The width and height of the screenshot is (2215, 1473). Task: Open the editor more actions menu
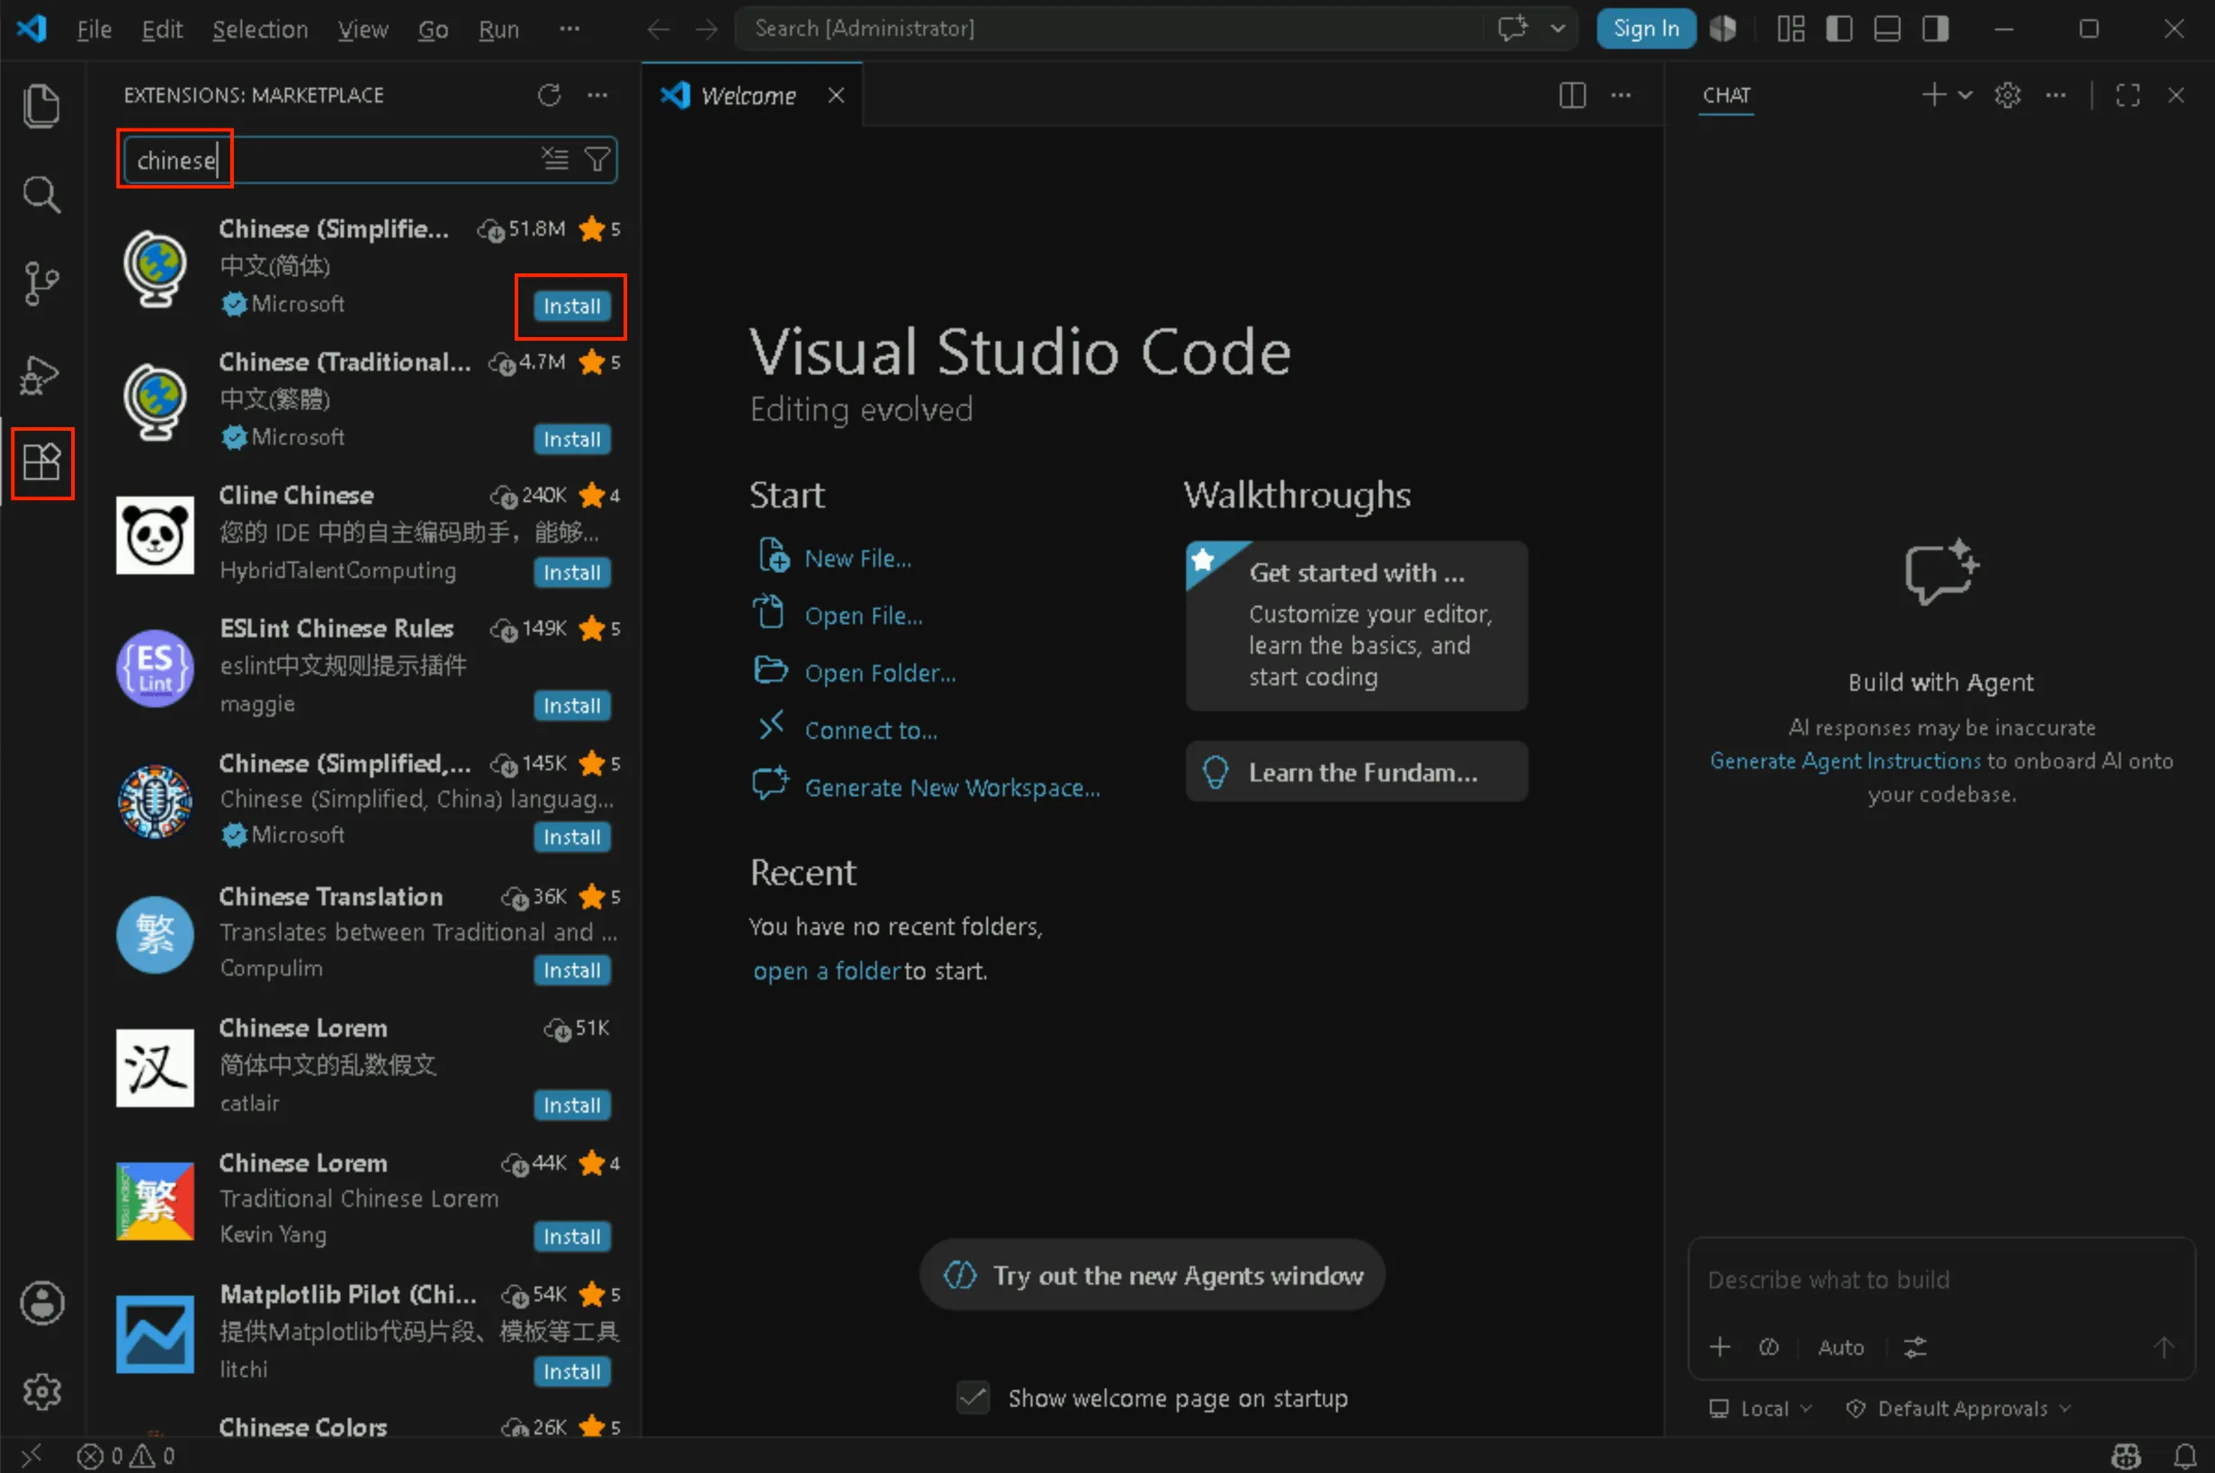1621,95
